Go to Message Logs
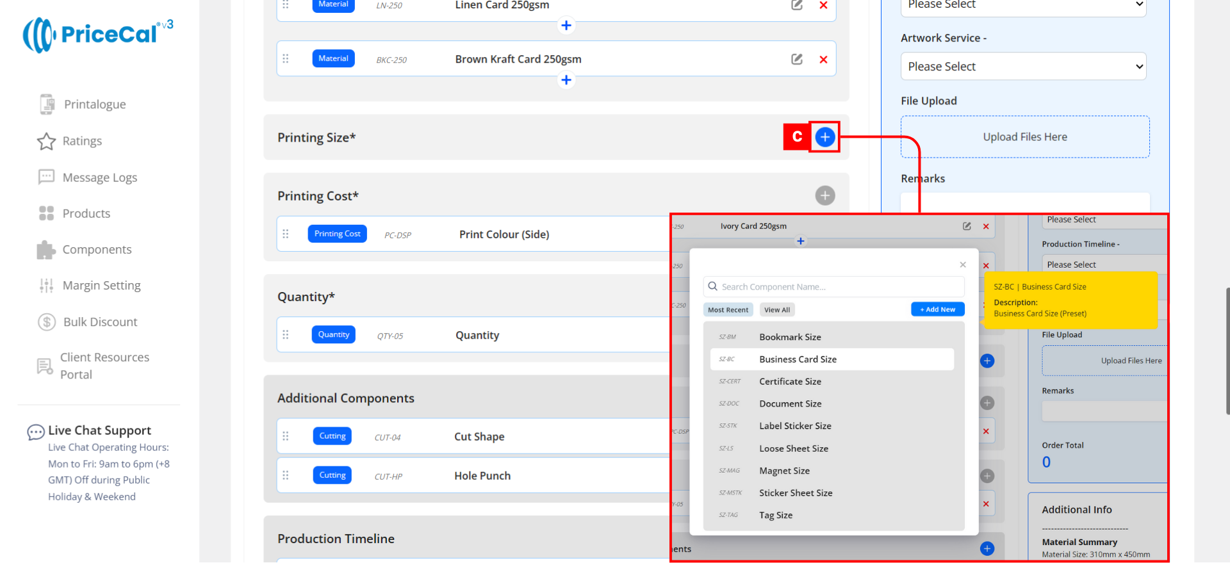Image resolution: width=1230 pixels, height=563 pixels. pyautogui.click(x=99, y=177)
